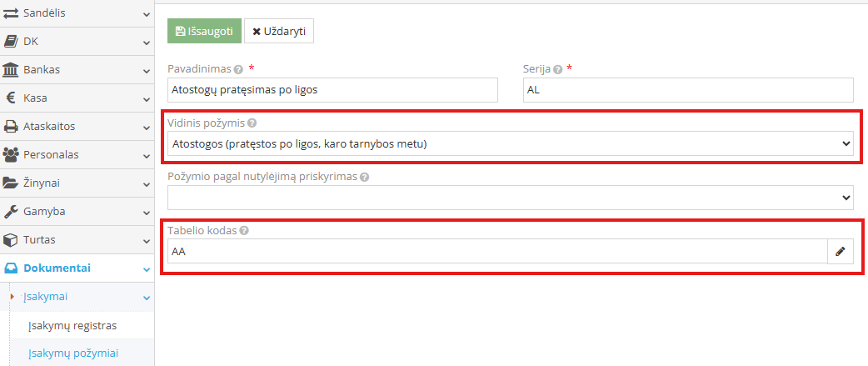Click the Turtas box icon
The image size is (868, 366).
[11, 240]
